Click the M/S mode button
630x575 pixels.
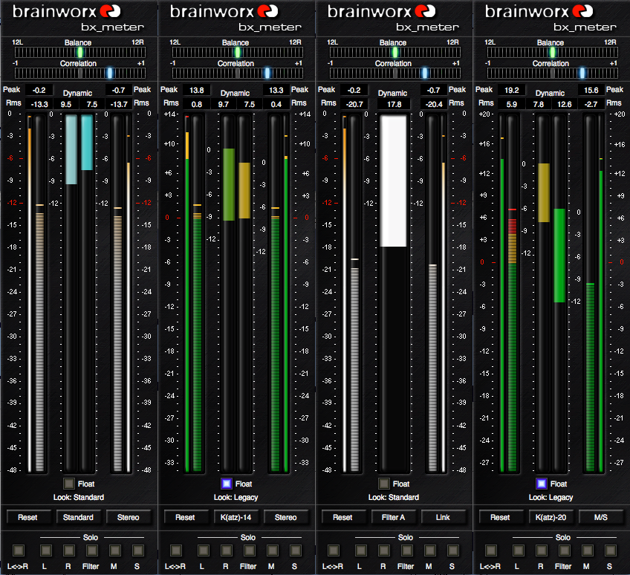601,517
